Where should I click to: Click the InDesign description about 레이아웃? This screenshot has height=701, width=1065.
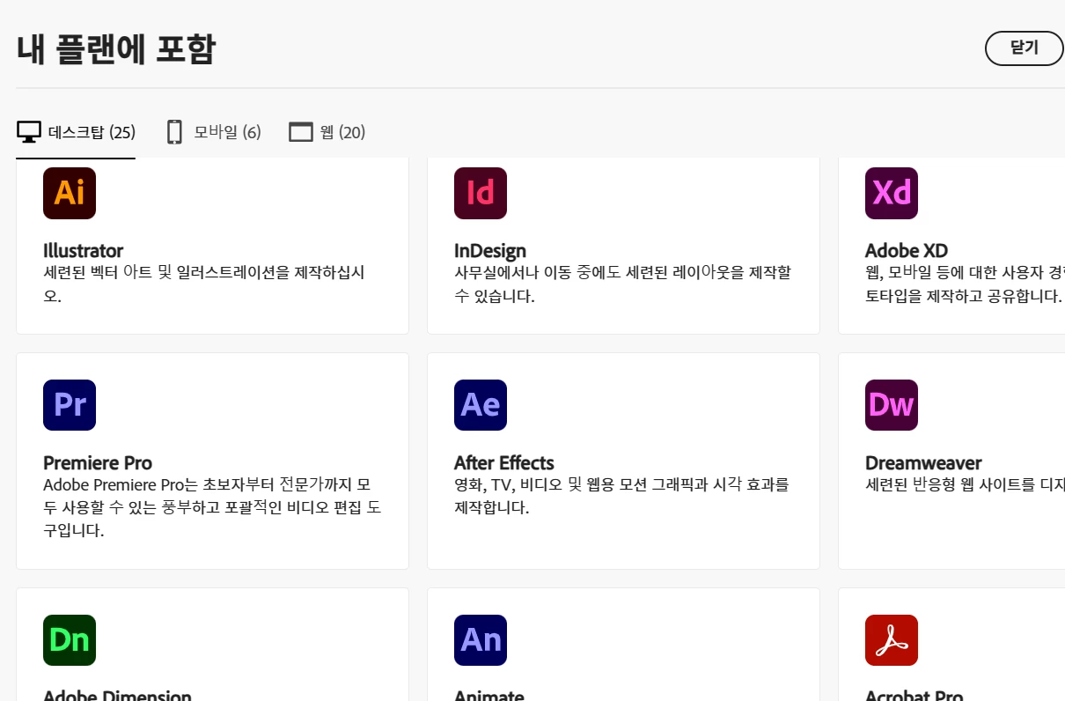coord(622,284)
